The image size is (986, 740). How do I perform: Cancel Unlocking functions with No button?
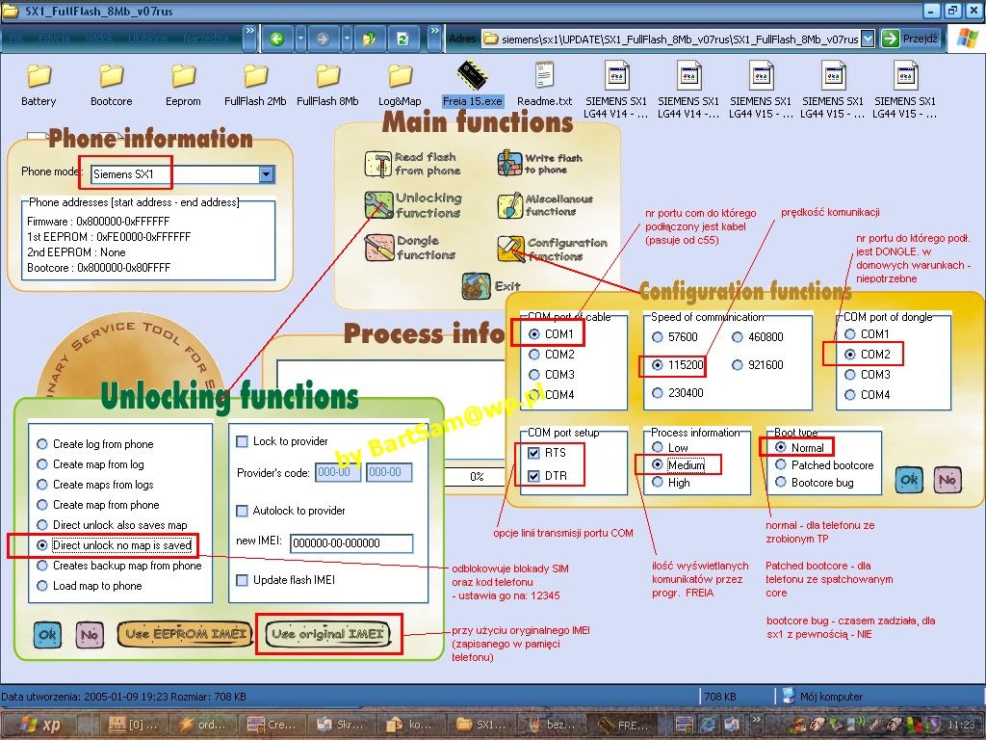coord(90,634)
